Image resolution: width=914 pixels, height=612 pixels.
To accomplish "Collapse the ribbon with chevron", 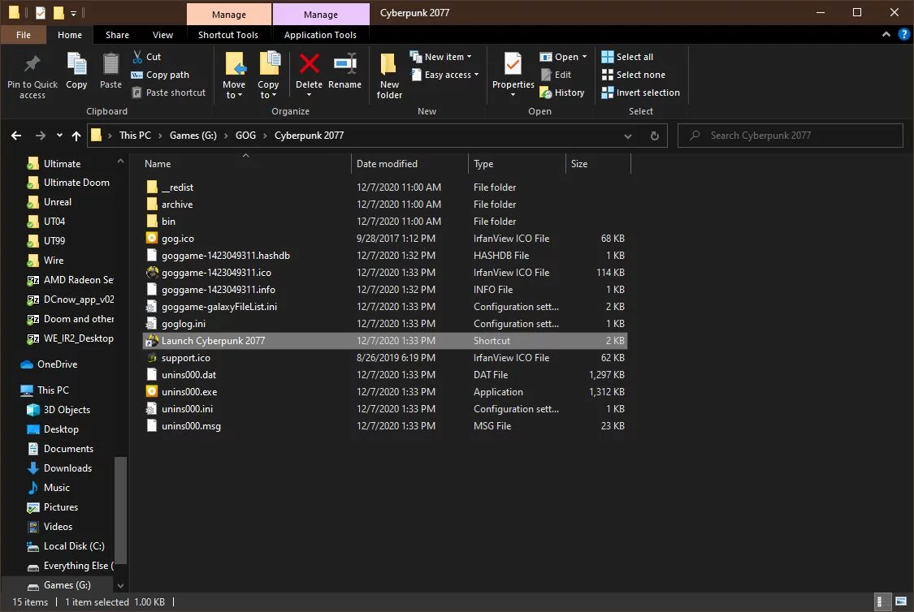I will point(886,34).
